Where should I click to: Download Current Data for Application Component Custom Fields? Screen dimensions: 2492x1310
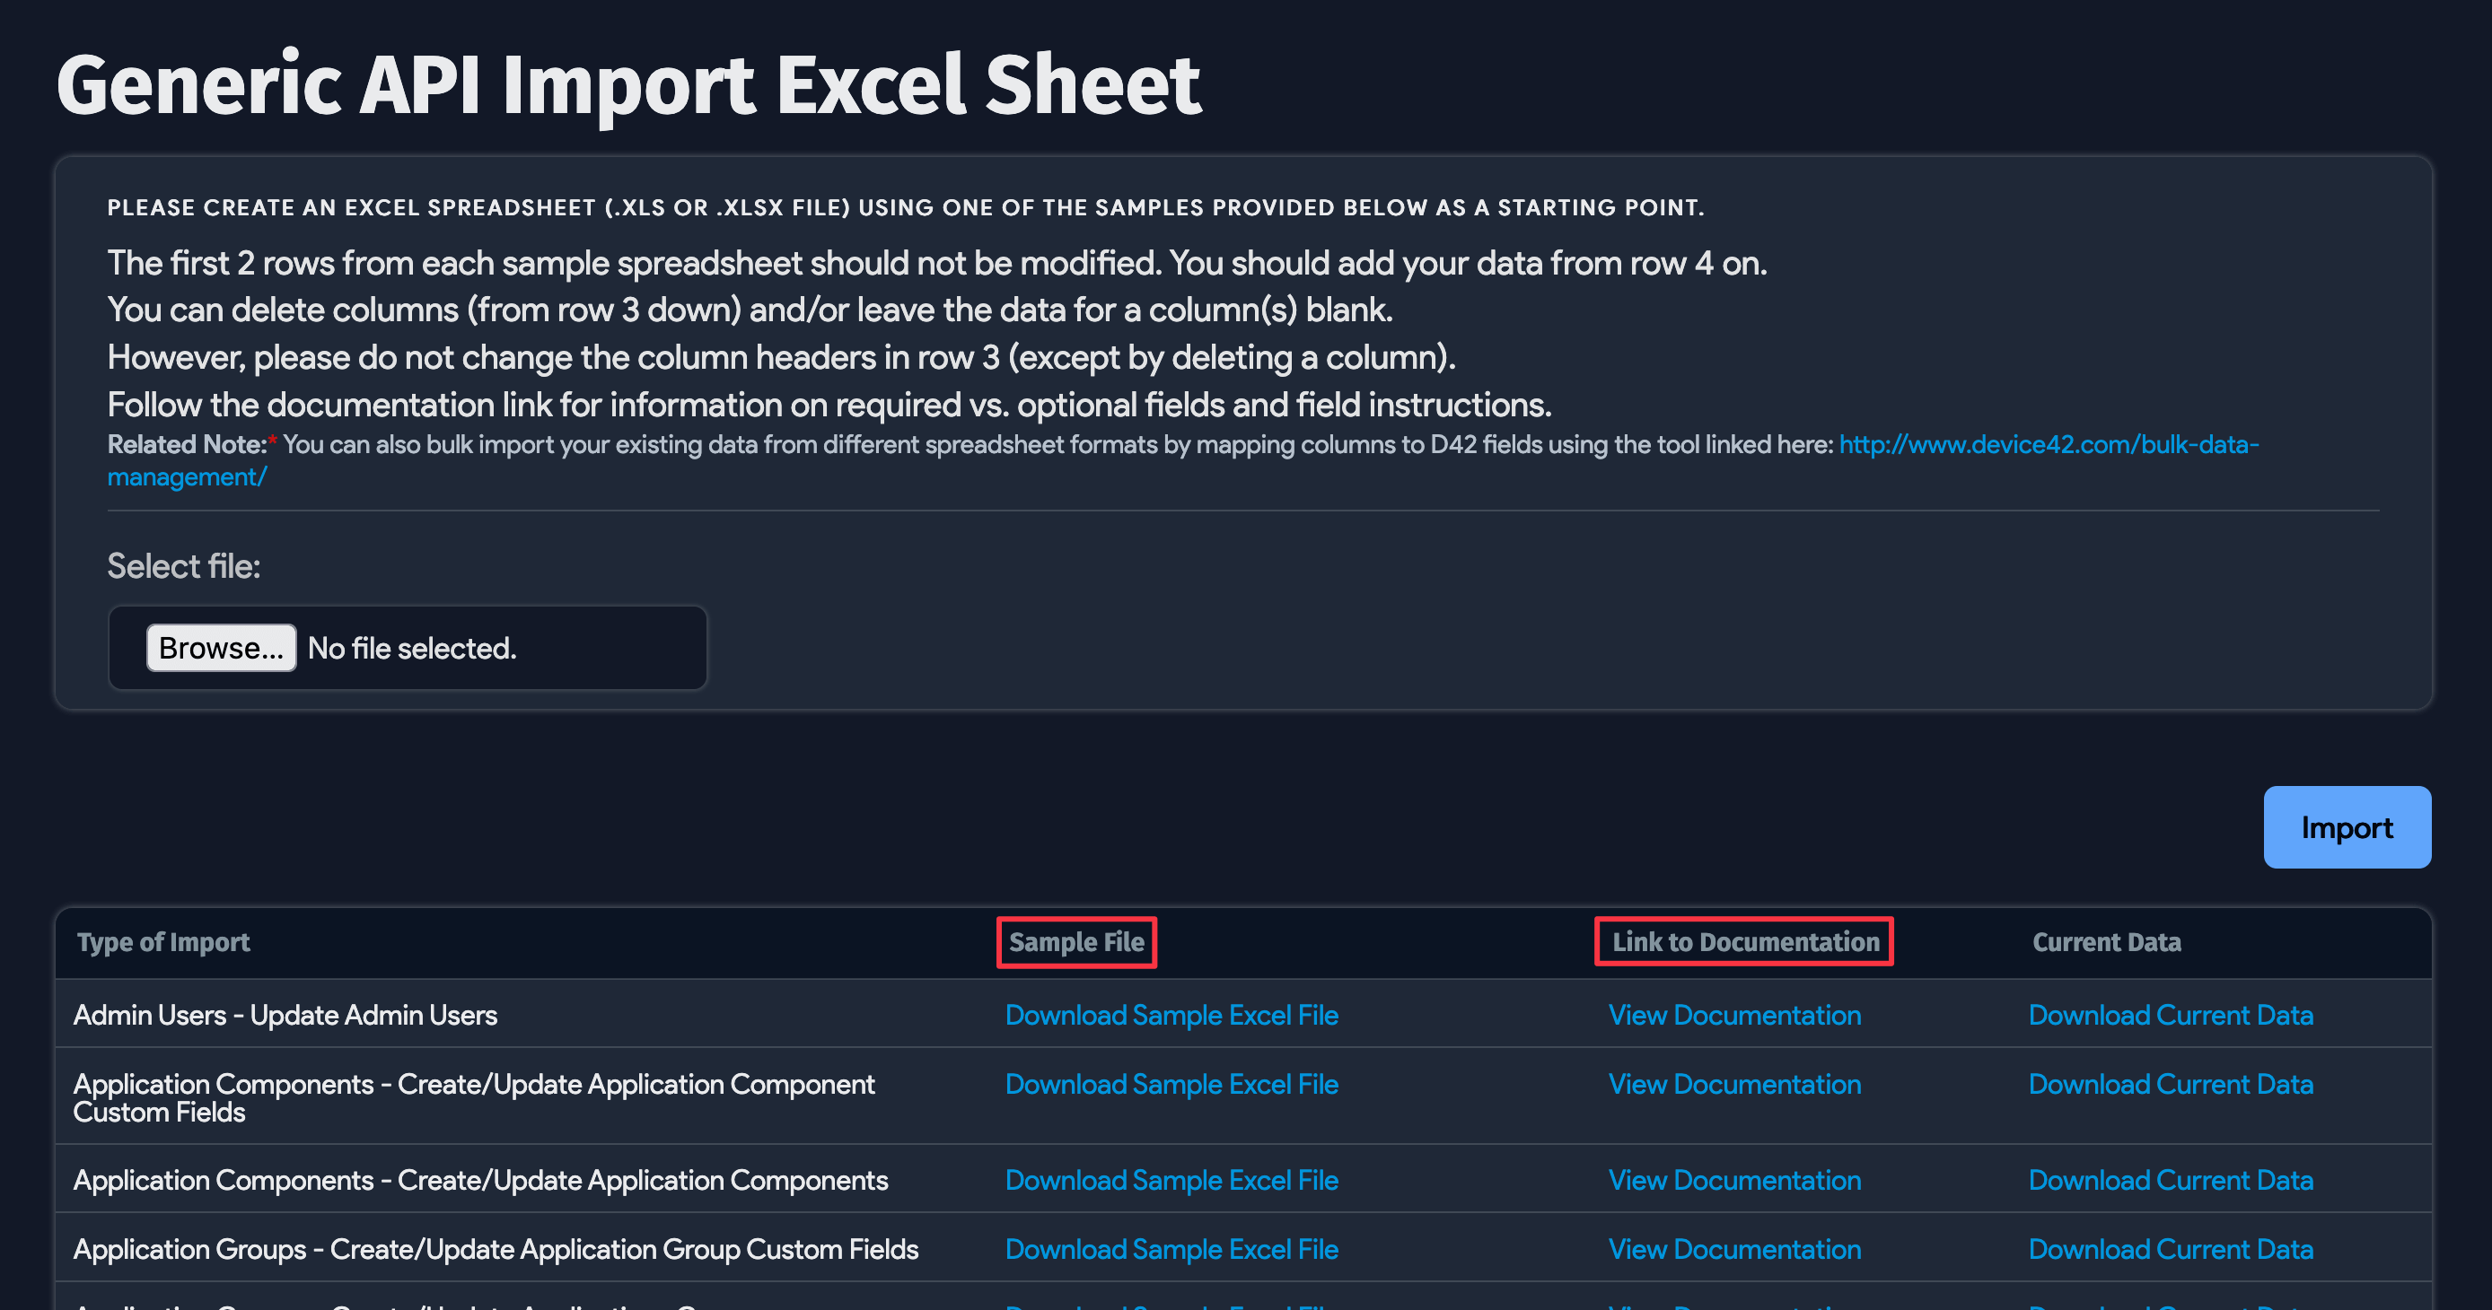click(2170, 1084)
